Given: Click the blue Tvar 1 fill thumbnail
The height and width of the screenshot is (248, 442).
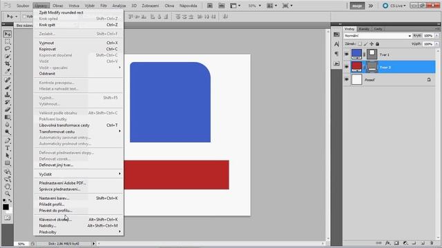Looking at the screenshot, I should tap(356, 54).
